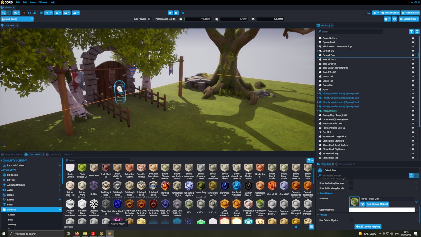Screen dimensions: 421x237
Task: Toggle visibility of Default Sky
Action: (x=413, y=51)
